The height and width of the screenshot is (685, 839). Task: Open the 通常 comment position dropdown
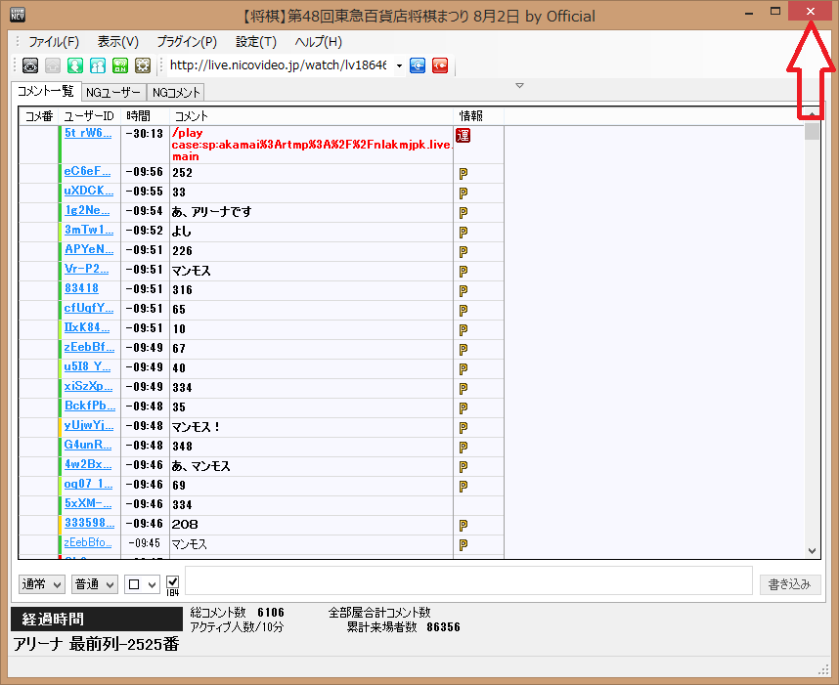click(42, 584)
